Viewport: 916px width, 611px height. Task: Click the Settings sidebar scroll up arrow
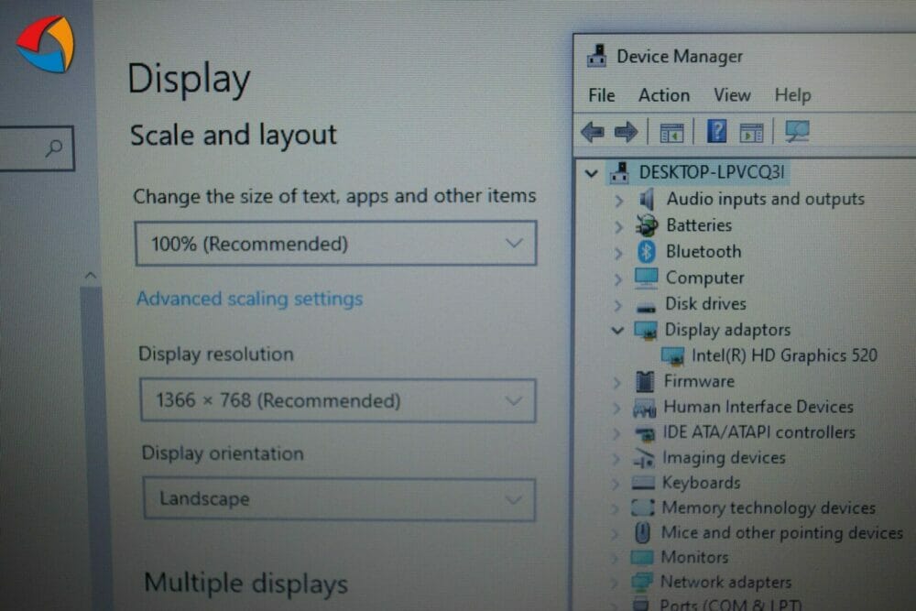point(91,275)
